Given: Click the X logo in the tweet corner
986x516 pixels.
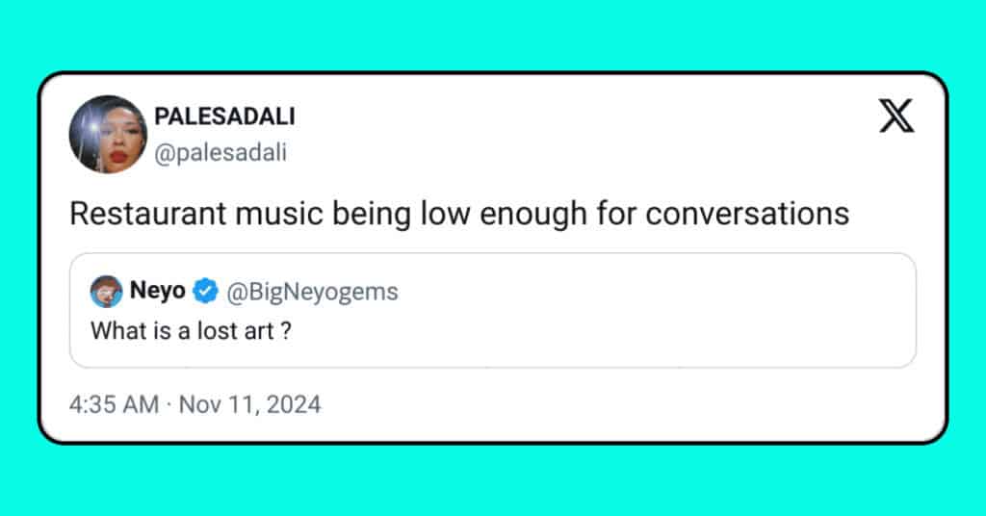Looking at the screenshot, I should tap(896, 116).
